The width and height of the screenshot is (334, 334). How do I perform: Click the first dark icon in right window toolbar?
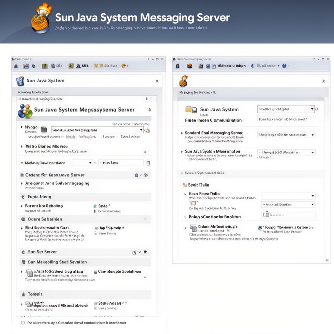(x=178, y=66)
